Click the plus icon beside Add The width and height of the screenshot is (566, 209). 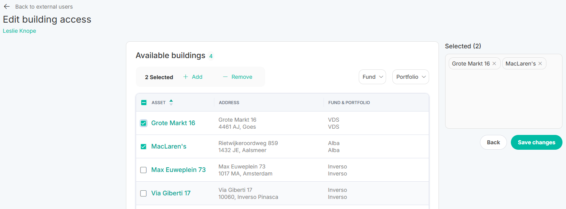click(186, 77)
